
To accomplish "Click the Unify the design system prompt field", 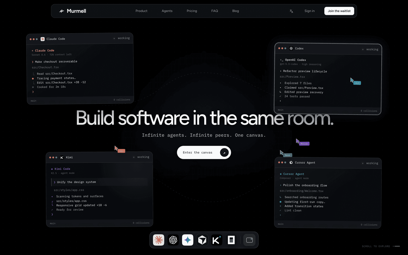I will pos(99,182).
